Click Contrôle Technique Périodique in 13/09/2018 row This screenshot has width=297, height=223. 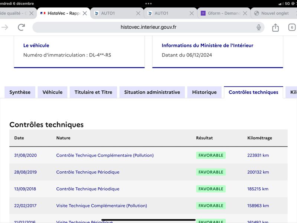[88, 189]
